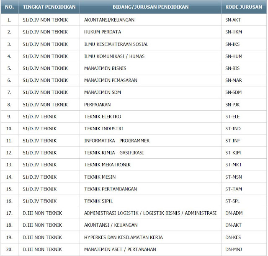Select ADMINISTRASI LOGISTIK / LOGISTIK BISNIS cell
Image resolution: width=268 pixels, height=256 pixels.
(x=150, y=213)
